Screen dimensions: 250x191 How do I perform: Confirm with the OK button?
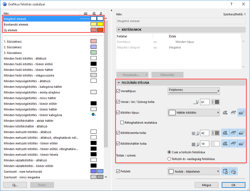(234, 185)
